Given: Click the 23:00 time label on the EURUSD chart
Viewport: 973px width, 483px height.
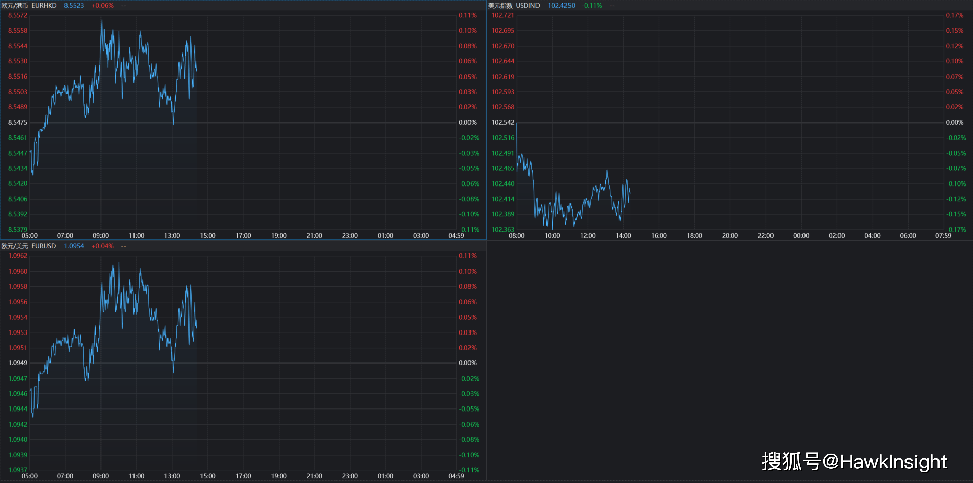Looking at the screenshot, I should point(350,476).
